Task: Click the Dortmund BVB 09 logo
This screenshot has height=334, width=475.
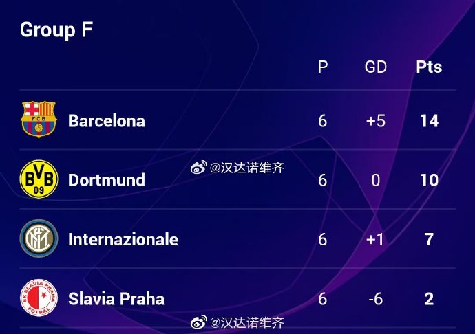Action: 39,179
